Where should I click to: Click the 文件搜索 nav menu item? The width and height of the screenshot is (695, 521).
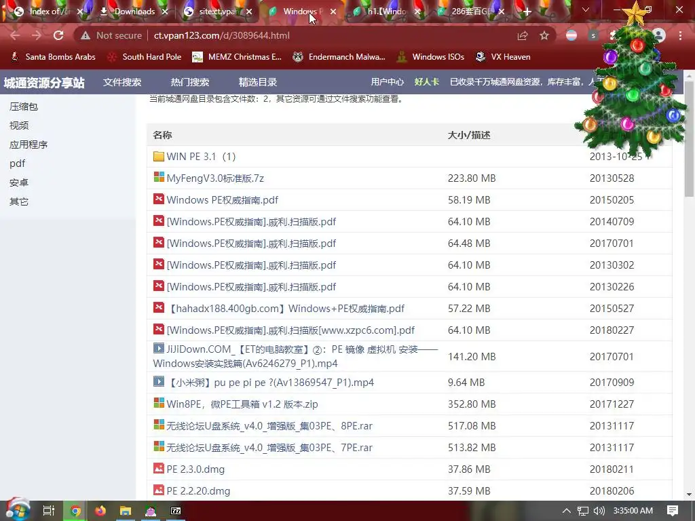tap(122, 82)
